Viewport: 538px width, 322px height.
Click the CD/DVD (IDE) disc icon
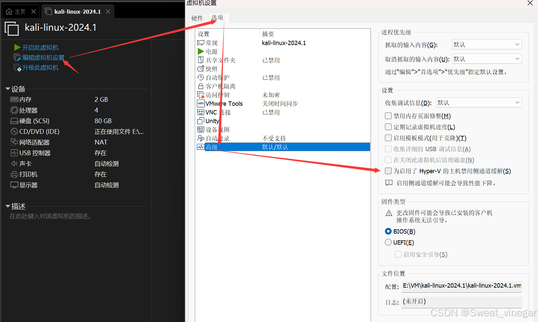tap(14, 131)
